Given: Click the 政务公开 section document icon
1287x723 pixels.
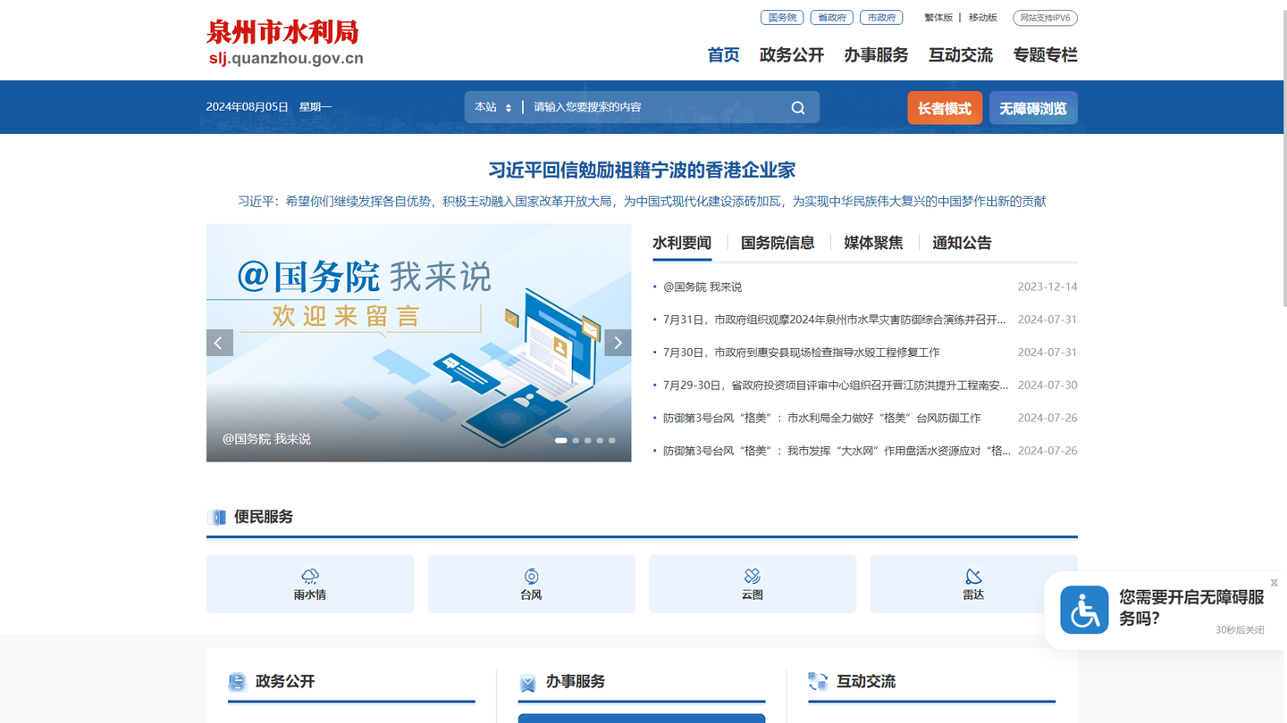Looking at the screenshot, I should tap(237, 682).
